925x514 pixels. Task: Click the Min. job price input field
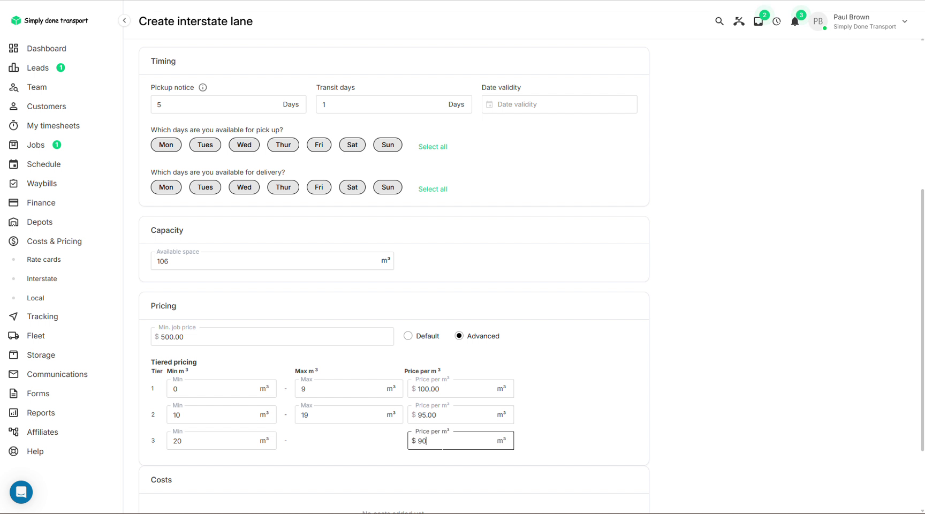pyautogui.click(x=272, y=336)
